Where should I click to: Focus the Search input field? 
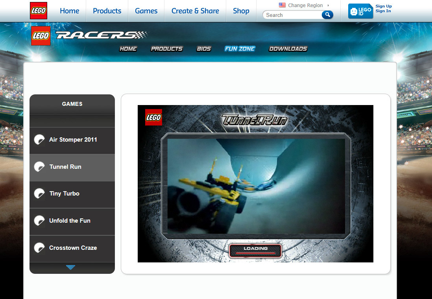(x=293, y=15)
